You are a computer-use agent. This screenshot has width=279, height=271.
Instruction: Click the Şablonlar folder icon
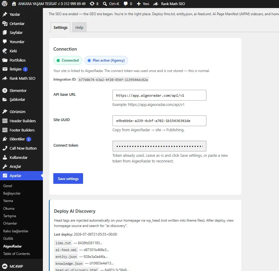click(5, 100)
